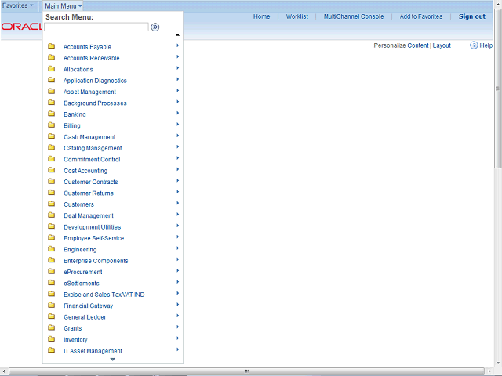Screen dimensions: 502x376
Task: Click the vertical scrollbar thumb
Action: click(x=497, y=88)
